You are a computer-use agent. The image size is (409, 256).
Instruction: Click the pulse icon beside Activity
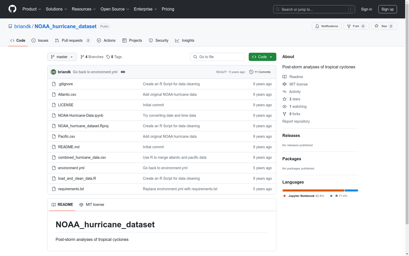(x=285, y=92)
